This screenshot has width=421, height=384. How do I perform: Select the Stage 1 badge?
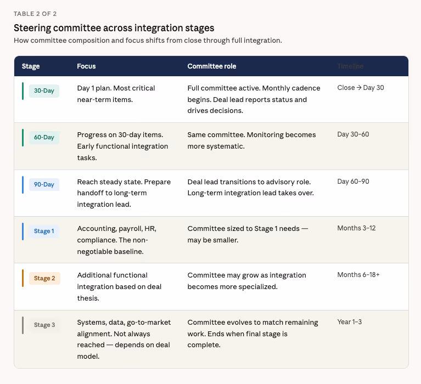click(x=44, y=231)
